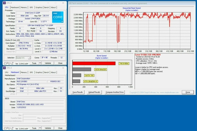
Task: Open Graphics tab in bottom CPU-Z window
Action: [39, 72]
